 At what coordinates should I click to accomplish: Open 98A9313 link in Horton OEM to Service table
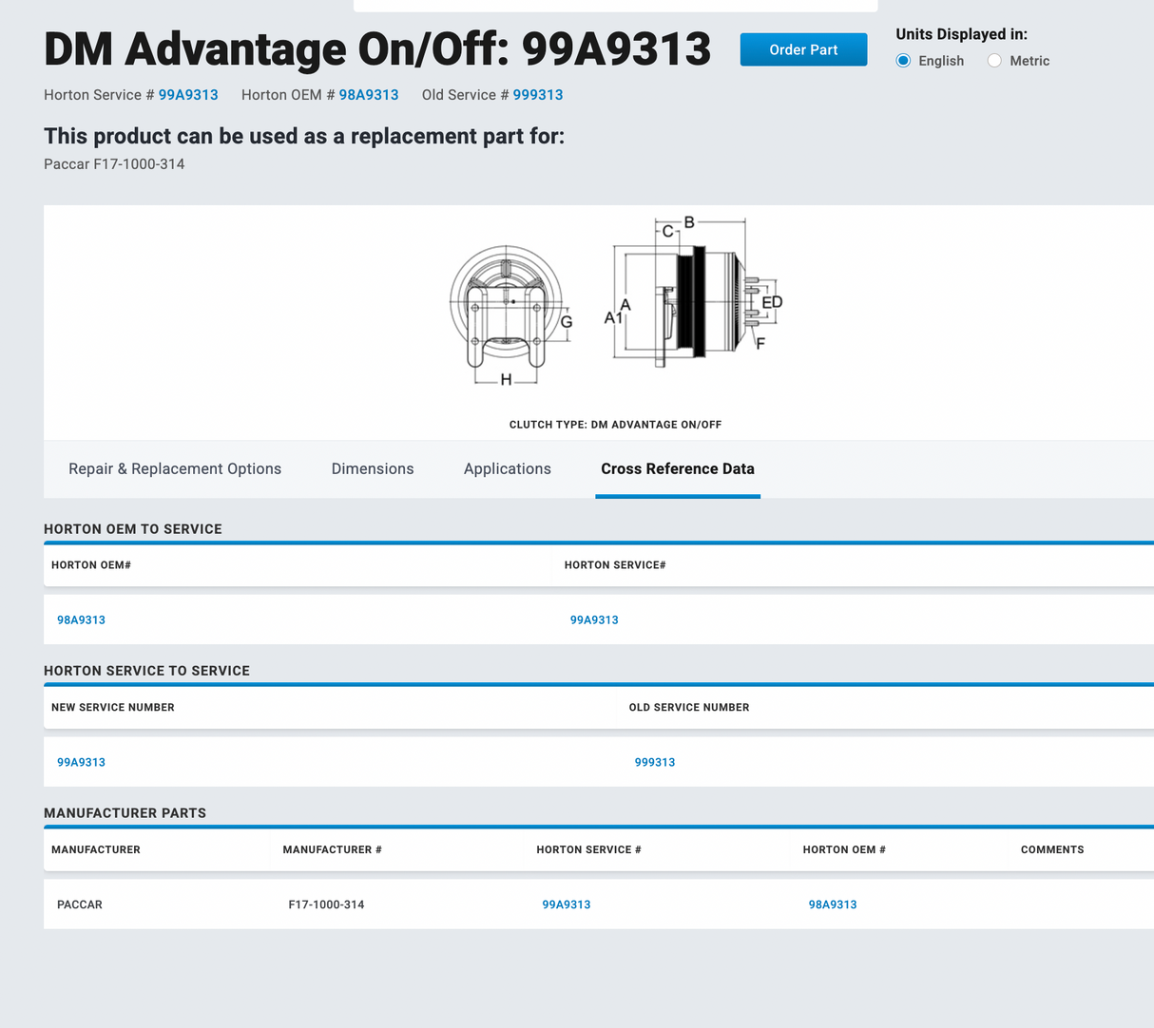coord(81,619)
